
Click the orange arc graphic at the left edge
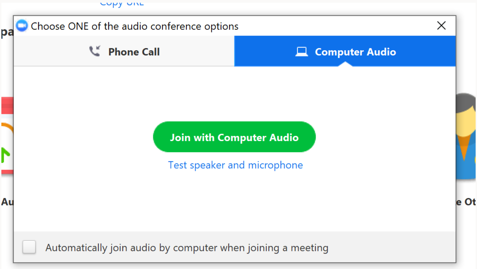7,130
